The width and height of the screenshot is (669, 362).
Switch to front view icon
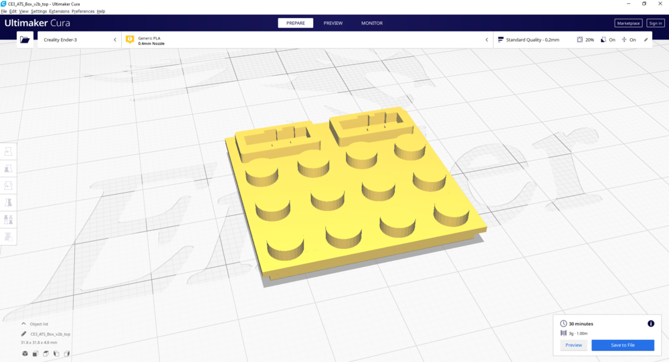[35, 353]
